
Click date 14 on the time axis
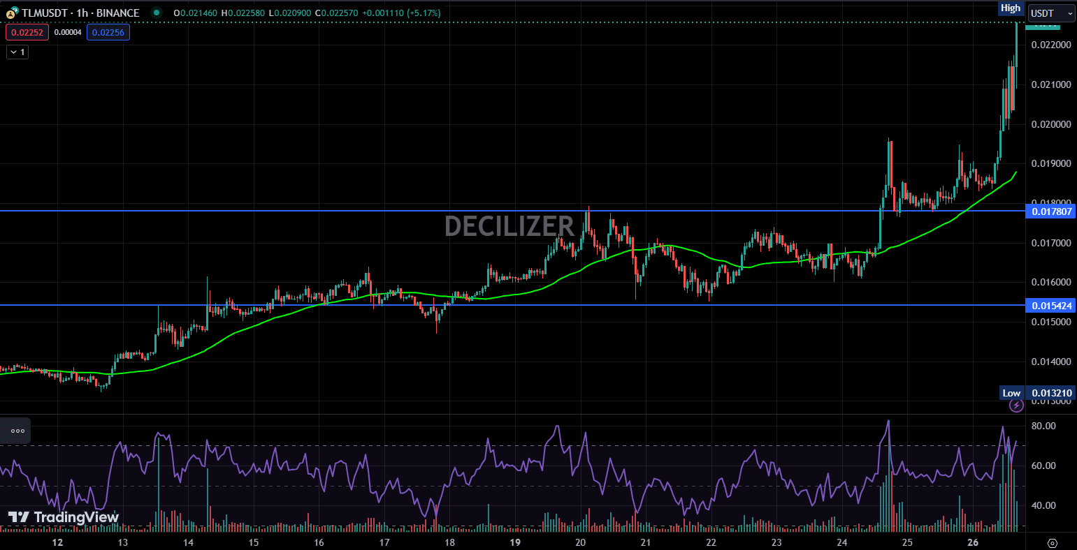pos(188,542)
